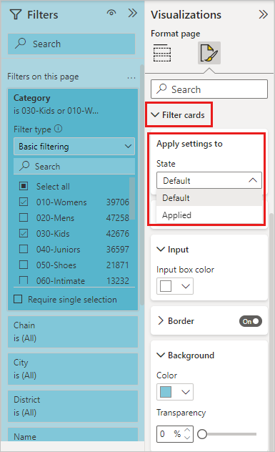Click the Filters funnel icon

[x=15, y=14]
